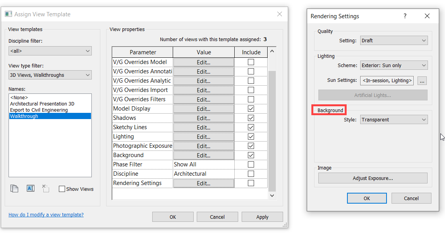
Task: Rename the Walkthrough view template
Action: tap(30, 188)
